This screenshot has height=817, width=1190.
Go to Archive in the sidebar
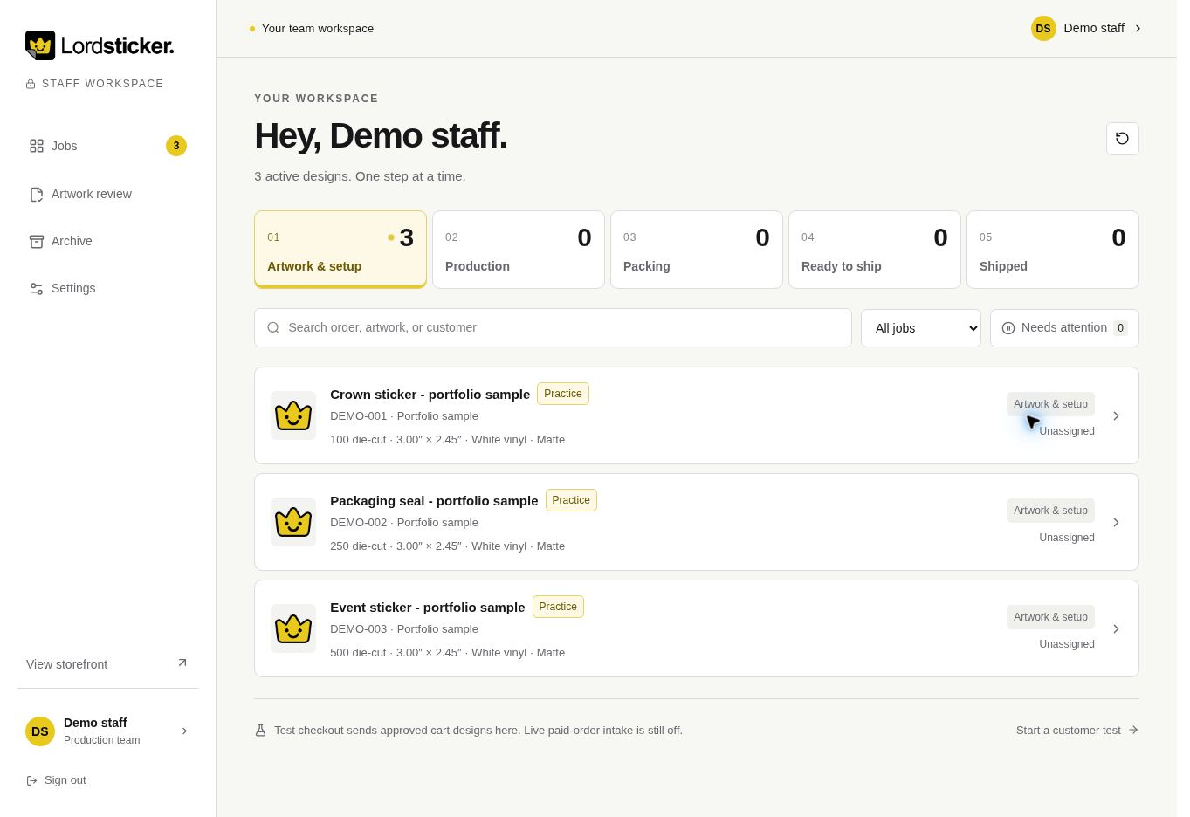coord(108,241)
